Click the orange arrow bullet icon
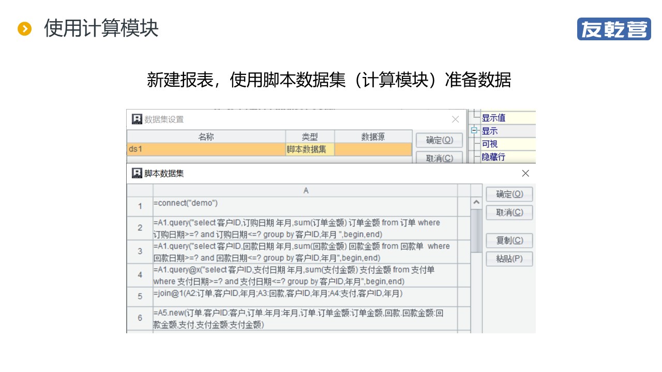The image size is (662, 372). click(24, 29)
